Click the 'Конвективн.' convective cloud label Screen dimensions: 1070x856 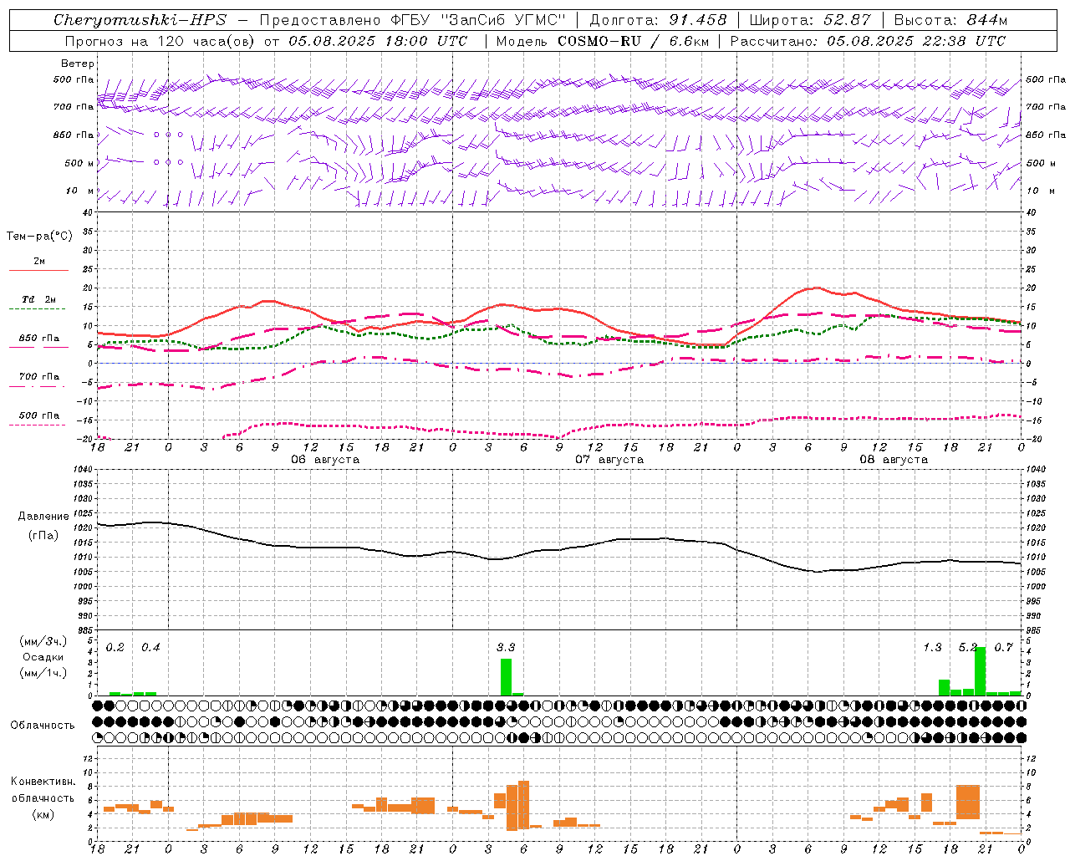point(43,782)
